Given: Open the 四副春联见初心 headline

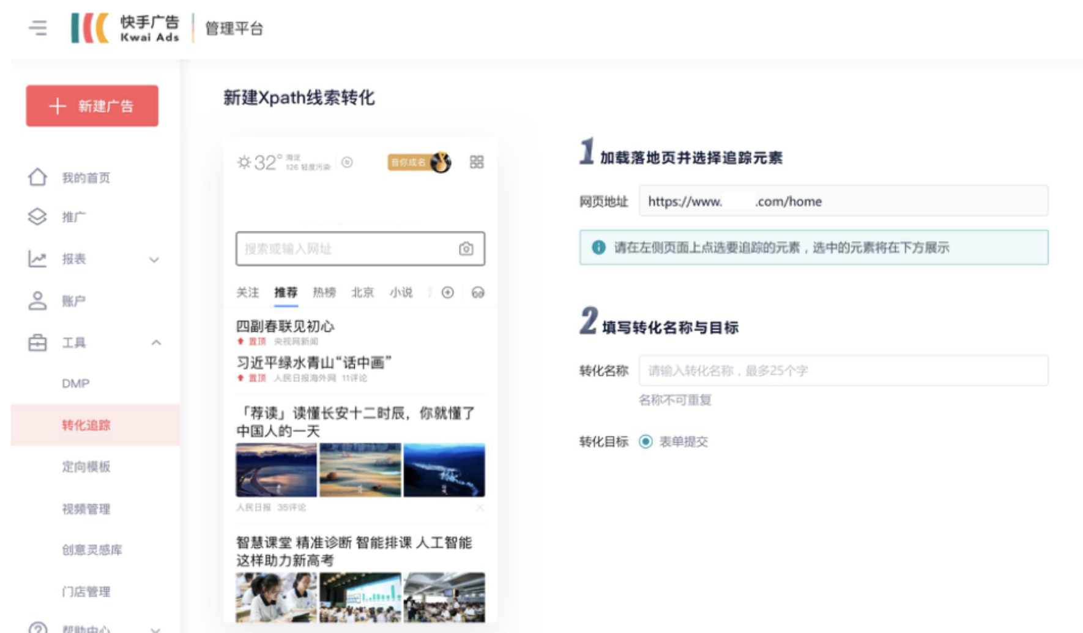Looking at the screenshot, I should pos(285,326).
